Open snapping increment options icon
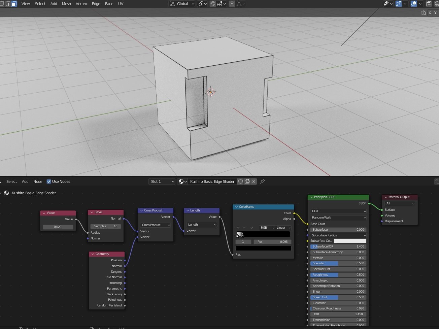Viewport: 439px width, 329px height. tap(222, 4)
